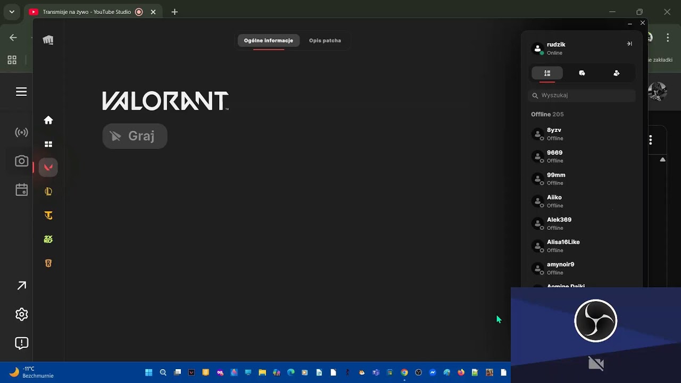Select friend Alisa16Like in the list

pos(582,246)
